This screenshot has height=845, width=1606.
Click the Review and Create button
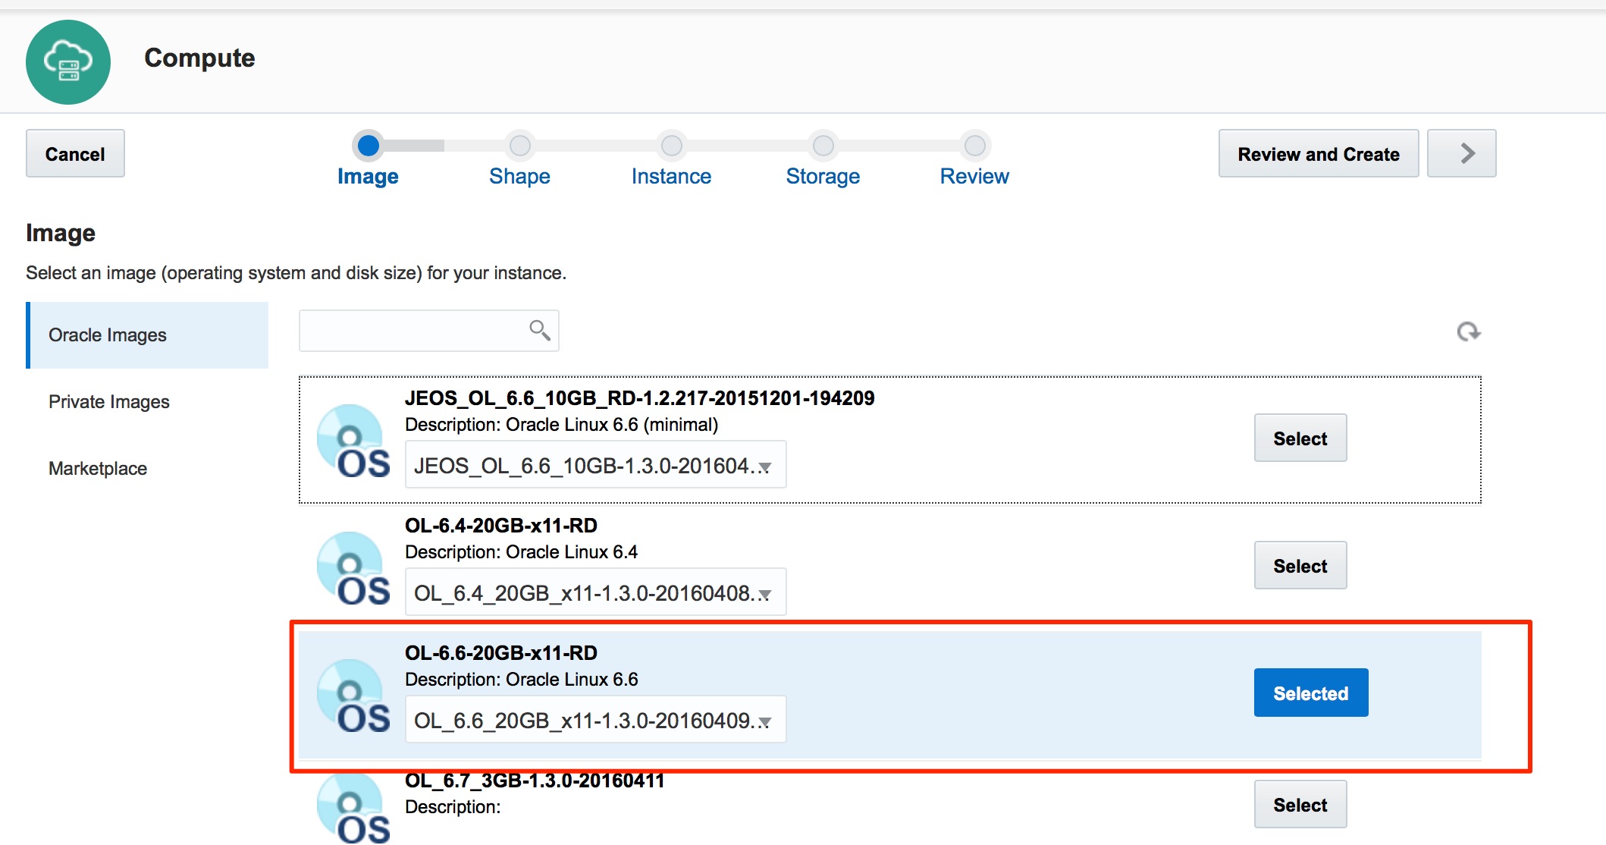1319,153
